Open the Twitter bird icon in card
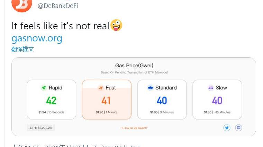Viewport: 263px width, 147px height. point(227,128)
